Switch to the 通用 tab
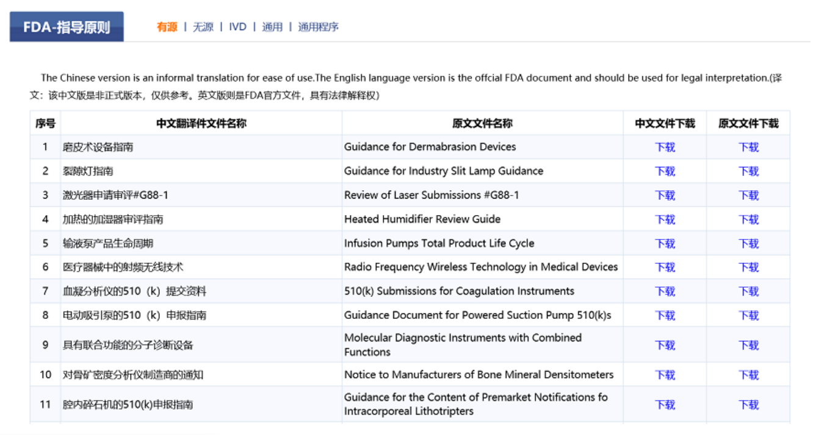The height and width of the screenshot is (435, 827). coord(272,27)
